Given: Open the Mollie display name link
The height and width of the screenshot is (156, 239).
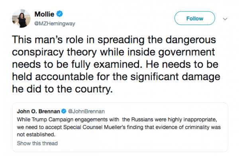Looking at the screenshot, I should (44, 14).
